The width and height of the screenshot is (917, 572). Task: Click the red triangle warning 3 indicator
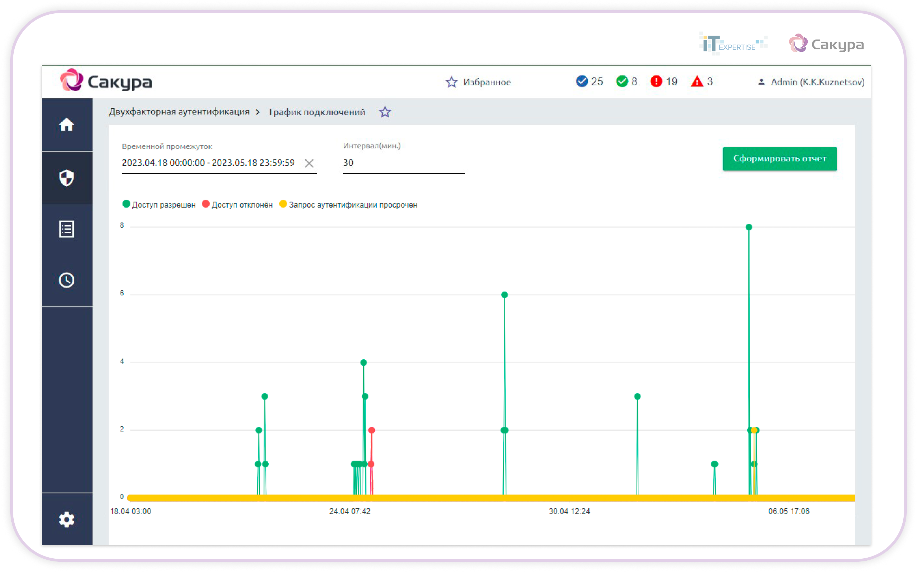701,81
